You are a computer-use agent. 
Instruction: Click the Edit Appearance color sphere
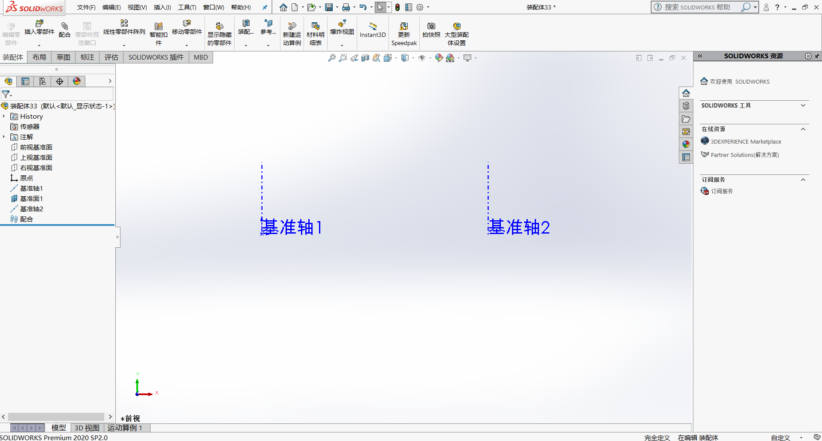[x=439, y=57]
